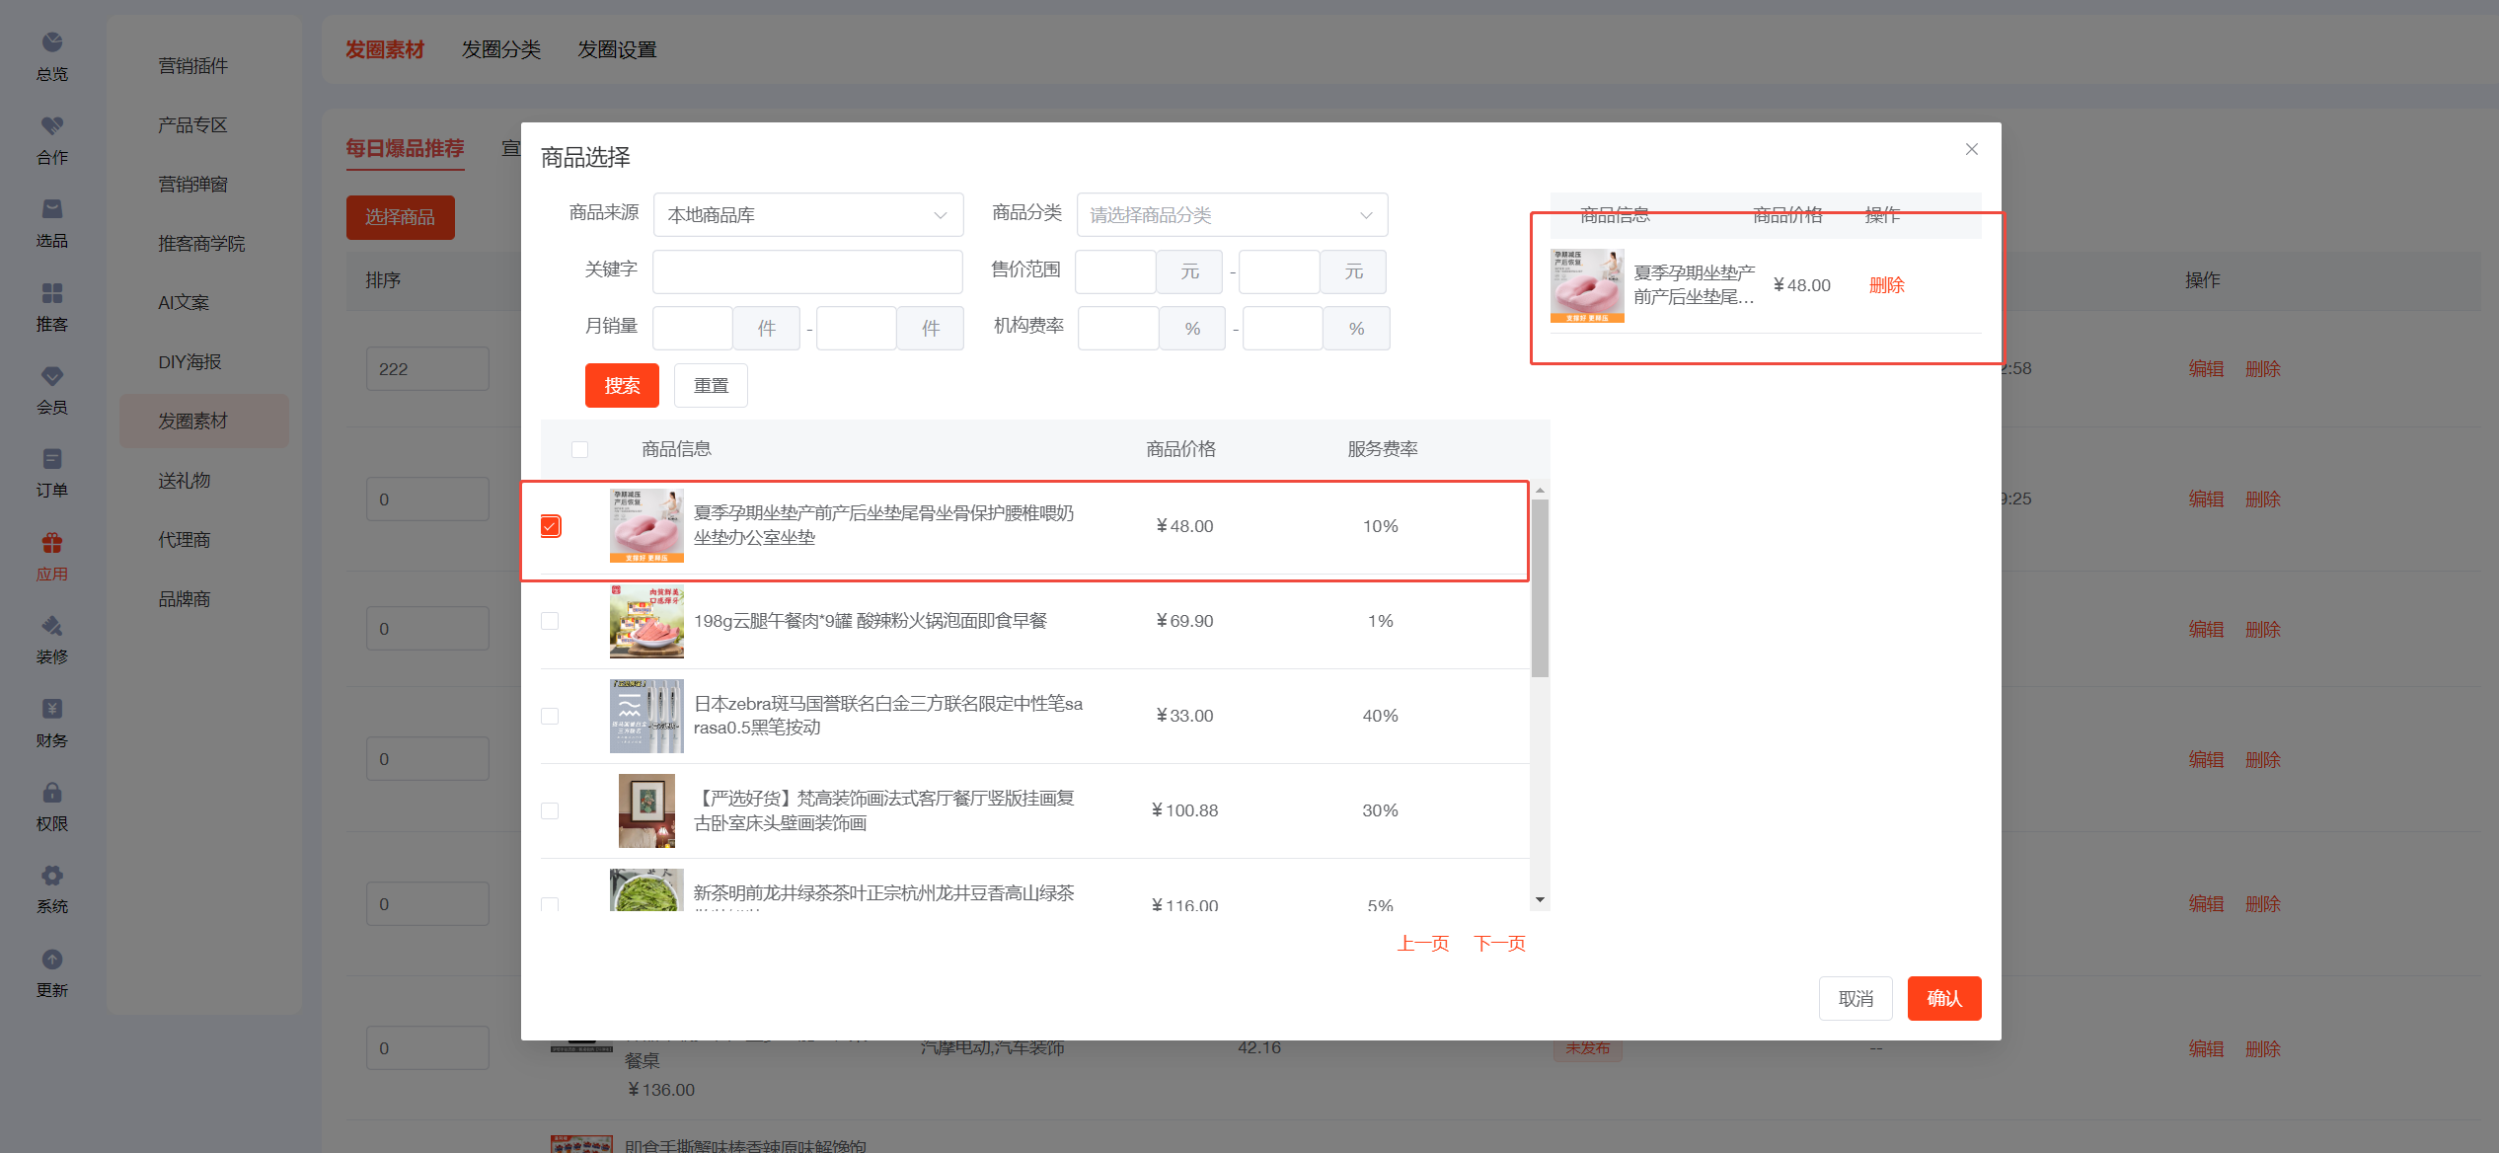This screenshot has width=2499, height=1153.
Task: Click the 会员 diamond icon
Action: pyautogui.click(x=52, y=376)
